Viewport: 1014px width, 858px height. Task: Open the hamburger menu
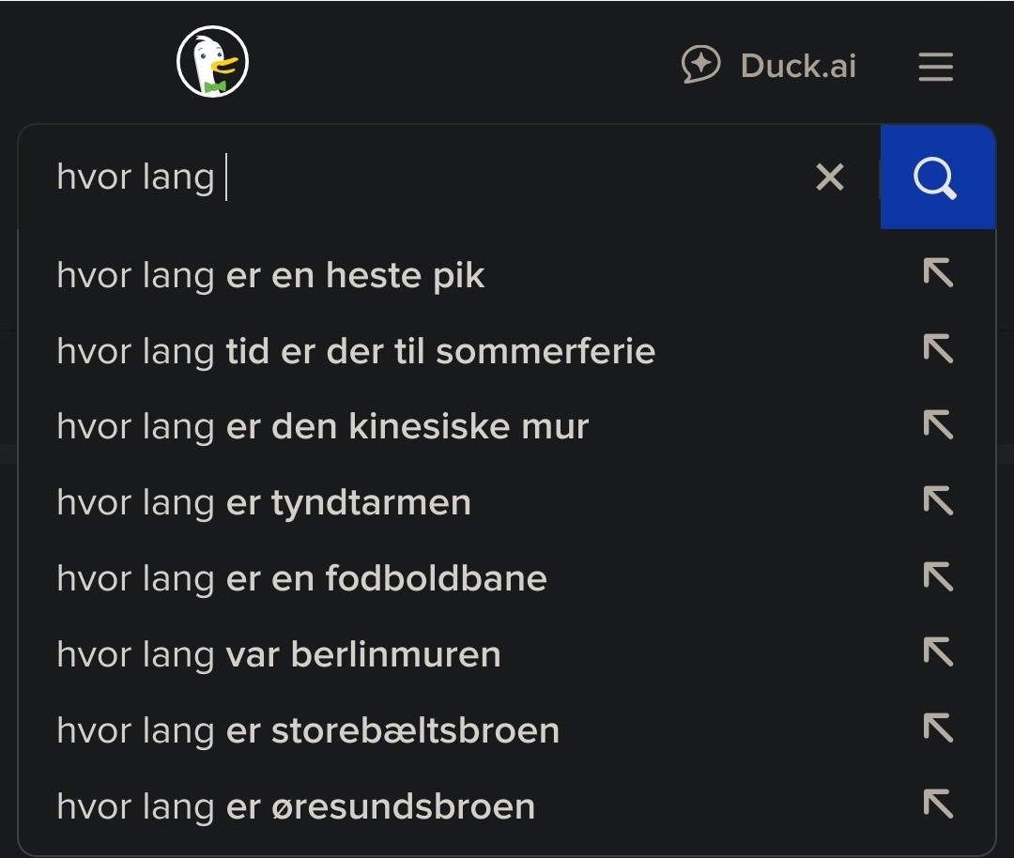[x=935, y=67]
